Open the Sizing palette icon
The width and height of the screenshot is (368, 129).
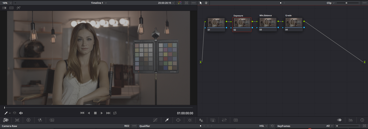pos(224,120)
